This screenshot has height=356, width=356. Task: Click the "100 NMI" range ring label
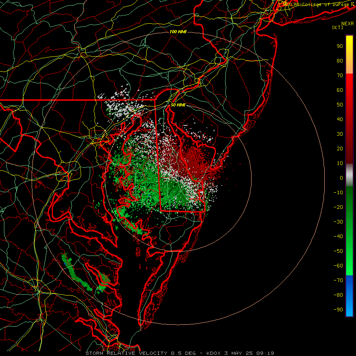click(178, 32)
